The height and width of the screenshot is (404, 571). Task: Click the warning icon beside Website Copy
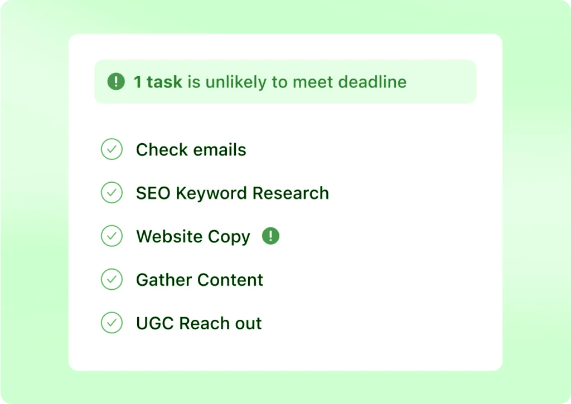pyautogui.click(x=270, y=236)
